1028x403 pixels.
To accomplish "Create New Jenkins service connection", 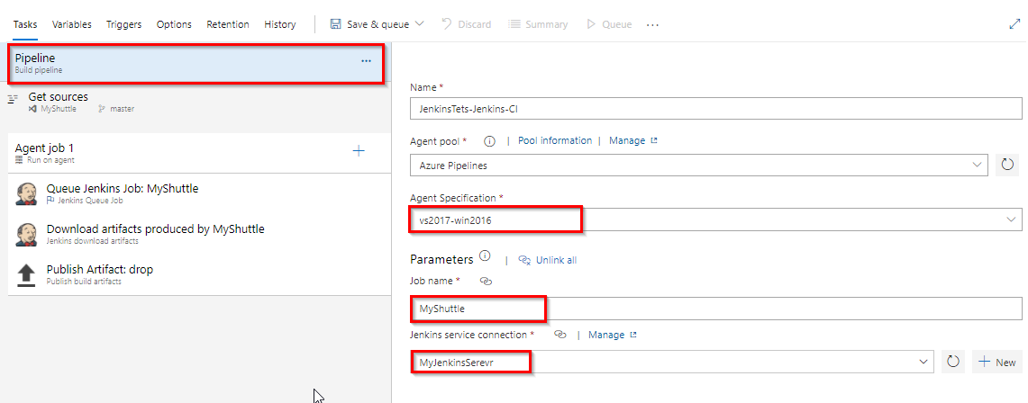I will [x=996, y=362].
